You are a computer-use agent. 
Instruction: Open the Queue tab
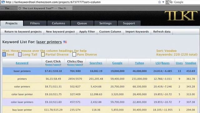coord(82,23)
